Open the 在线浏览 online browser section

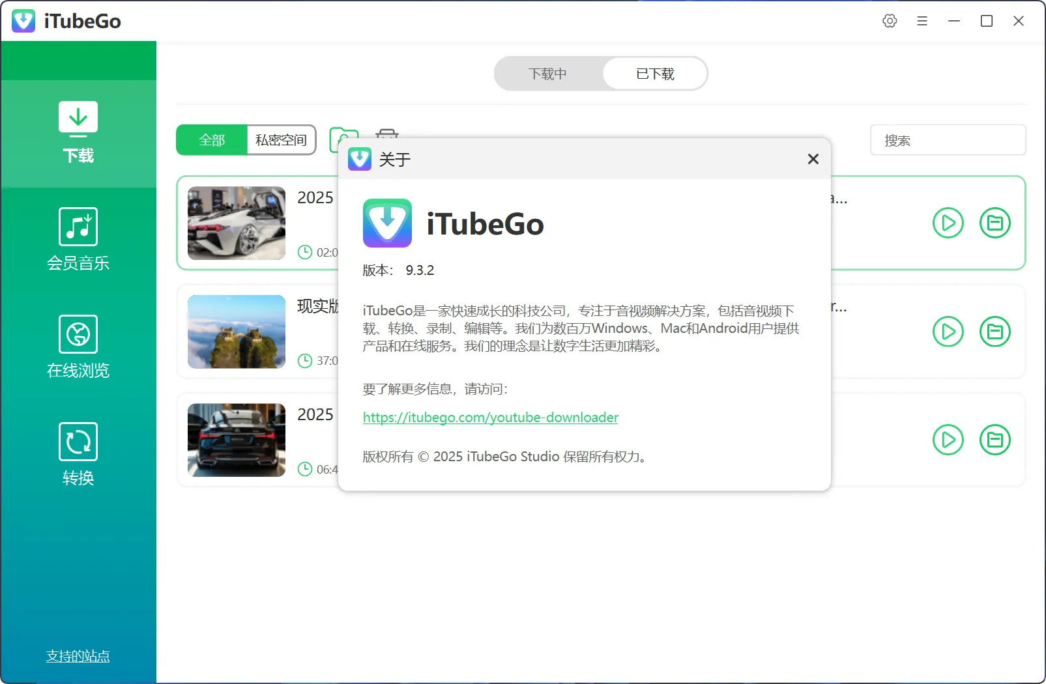[78, 347]
